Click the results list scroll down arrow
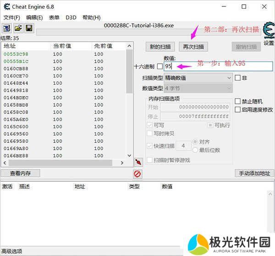The image size is (275, 256). pyautogui.click(x=129, y=155)
